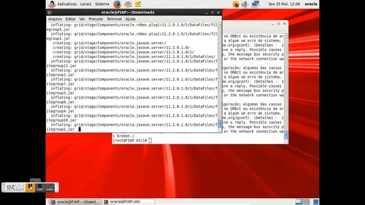
Task: Close the background /etc terminal window
Action: point(285,24)
